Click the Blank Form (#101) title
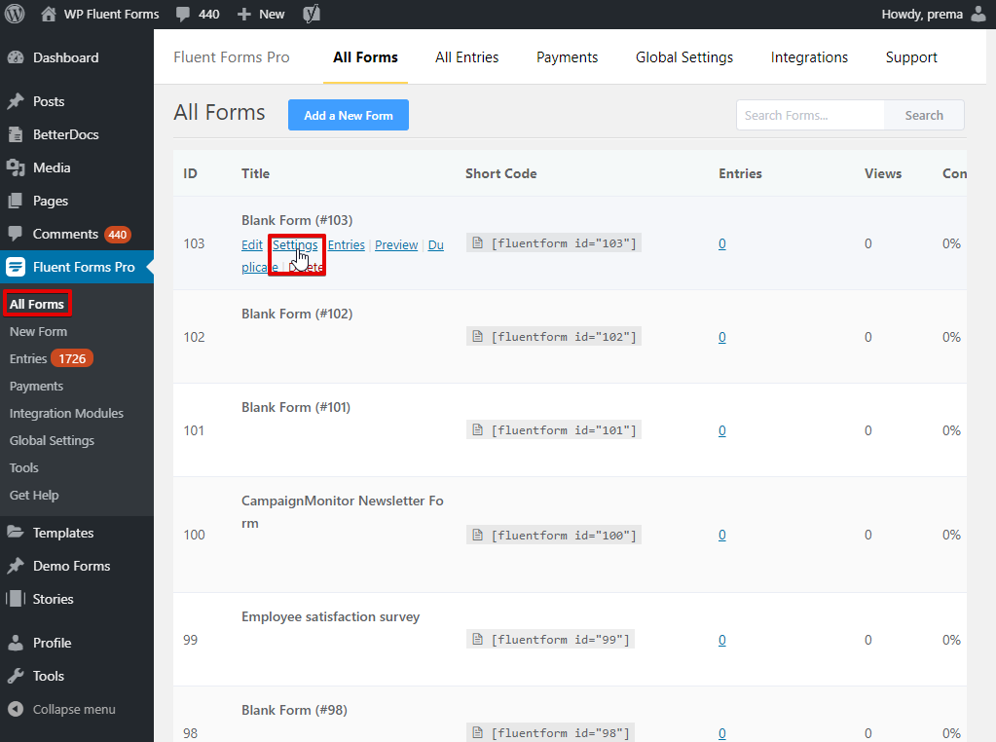996x742 pixels. 295,407
